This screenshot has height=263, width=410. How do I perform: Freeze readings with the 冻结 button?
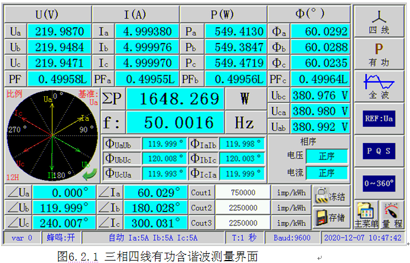tap(331, 196)
